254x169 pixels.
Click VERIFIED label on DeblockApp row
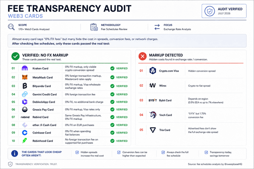click(122, 102)
